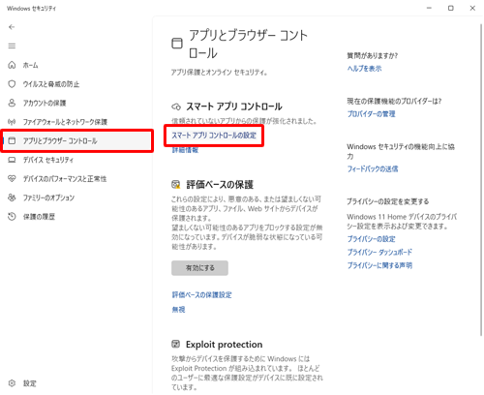Click the Windows セキュリティ window title
Image resolution: width=484 pixels, height=395 pixels.
pos(31,9)
